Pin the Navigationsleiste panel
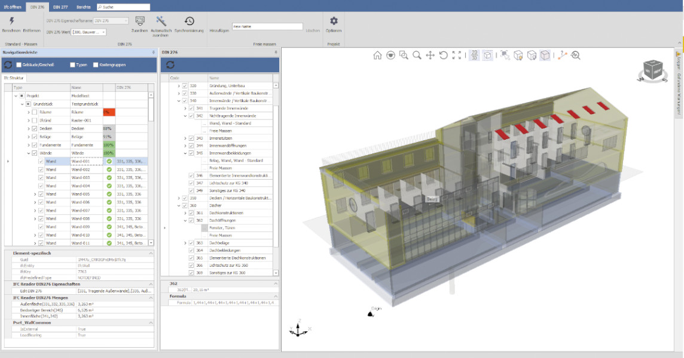 pyautogui.click(x=154, y=53)
